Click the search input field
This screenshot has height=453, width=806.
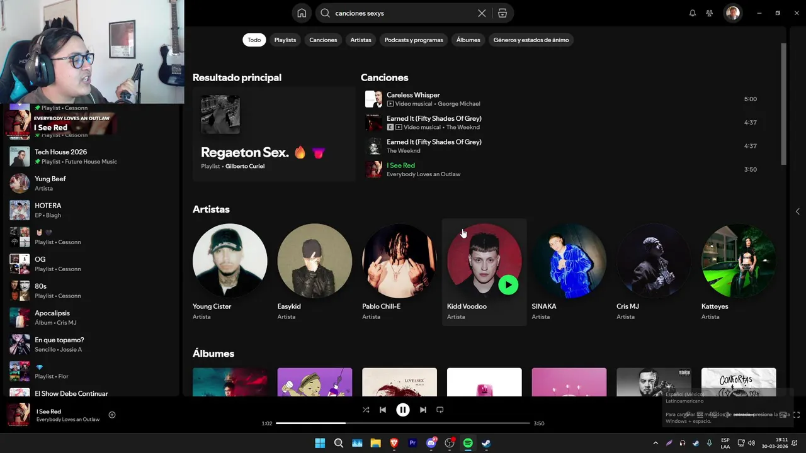point(403,13)
